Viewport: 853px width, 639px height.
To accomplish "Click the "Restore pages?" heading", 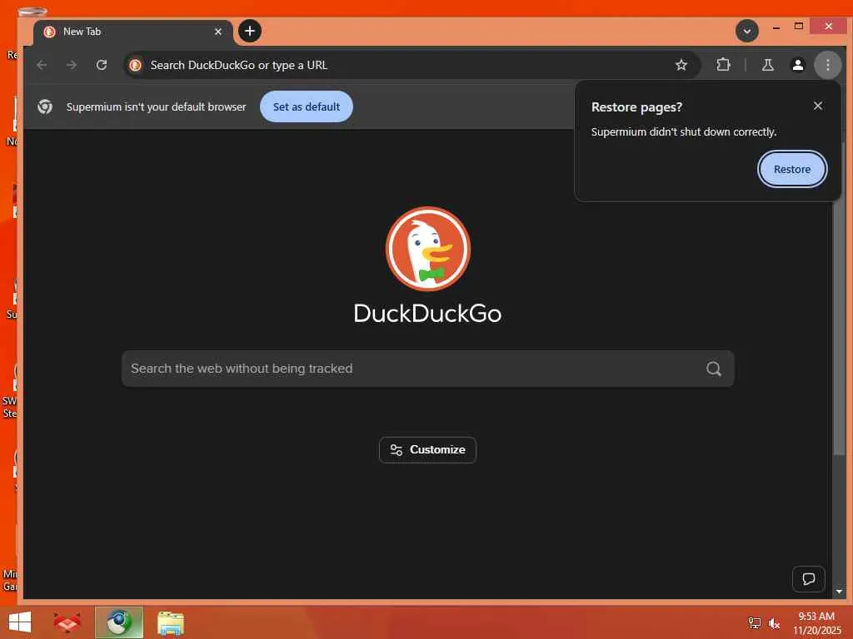I will (x=636, y=107).
